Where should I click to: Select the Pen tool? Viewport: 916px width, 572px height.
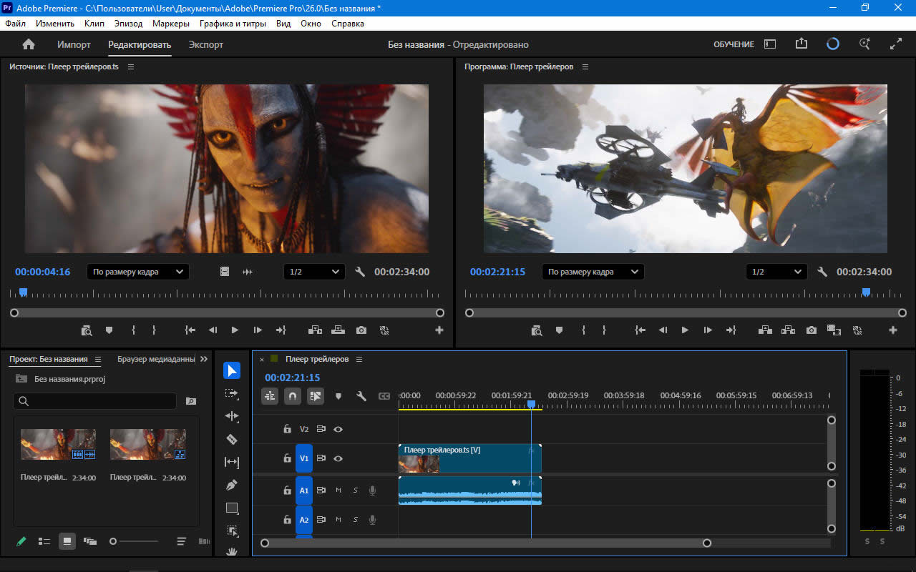click(232, 485)
